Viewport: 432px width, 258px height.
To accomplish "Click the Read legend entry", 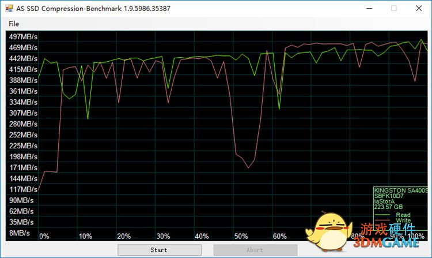I will pos(403,215).
